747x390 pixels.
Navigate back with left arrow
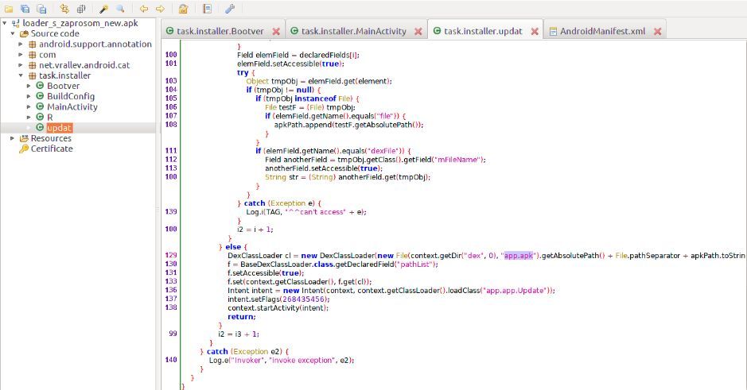click(144, 9)
